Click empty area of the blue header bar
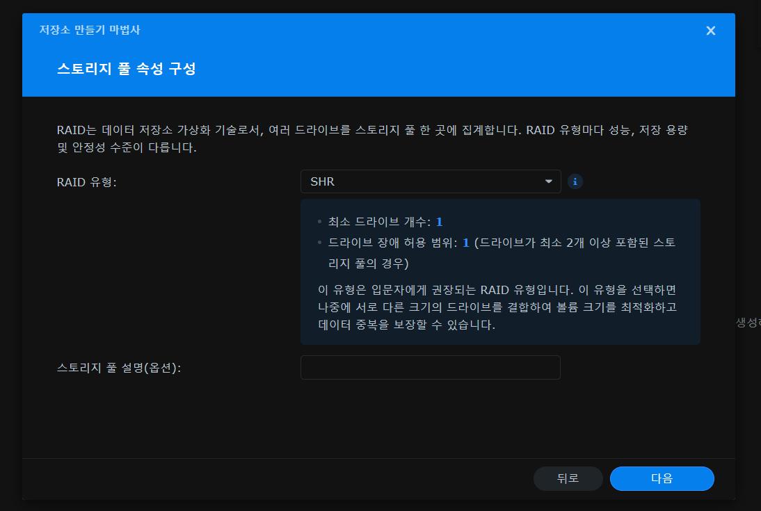This screenshot has width=761, height=511. [452, 69]
